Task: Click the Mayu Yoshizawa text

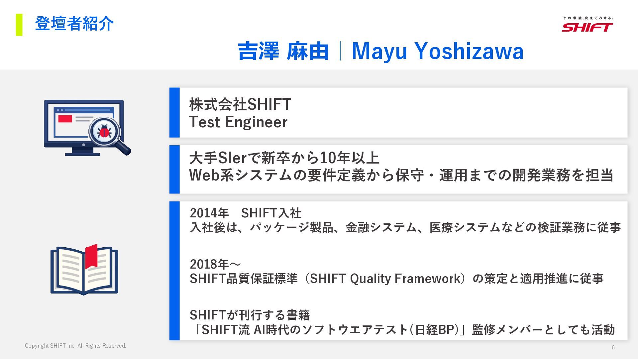Action: tap(437, 51)
